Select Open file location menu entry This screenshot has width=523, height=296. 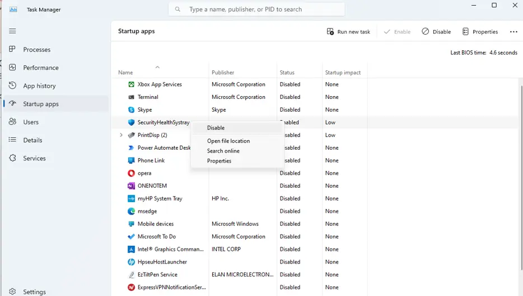tap(228, 141)
